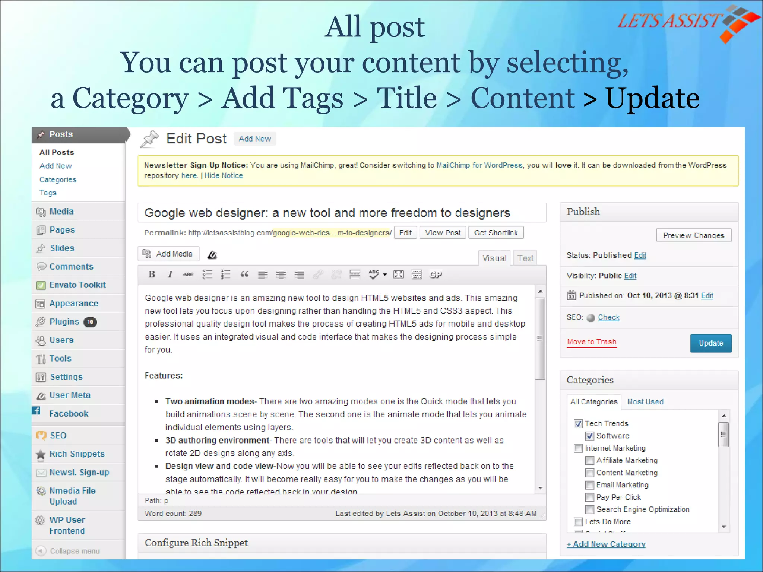
Task: Toggle strikethrough ABC formatting button
Action: point(188,275)
